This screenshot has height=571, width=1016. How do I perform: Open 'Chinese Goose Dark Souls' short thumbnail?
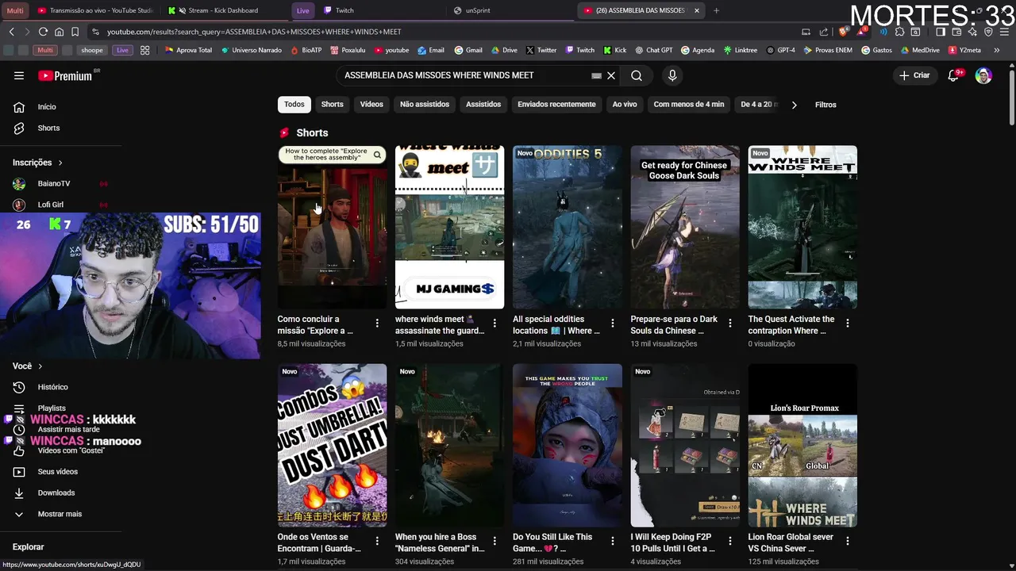(685, 227)
